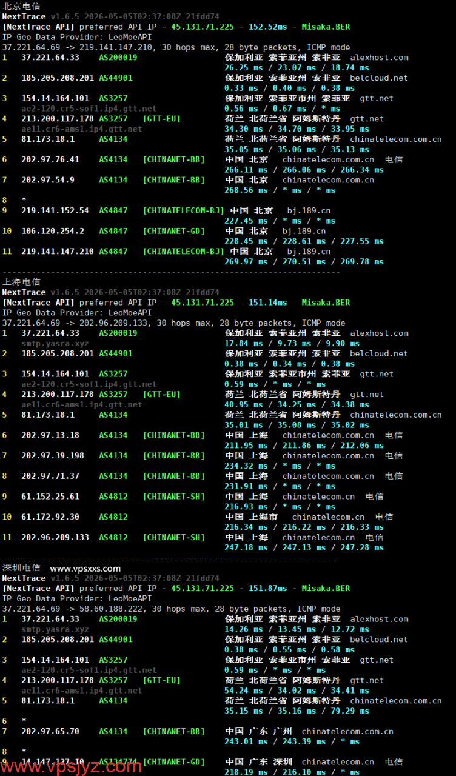Select latency 216.93 ms / * ms / * ms
456x776 pixels.
[x=280, y=507]
